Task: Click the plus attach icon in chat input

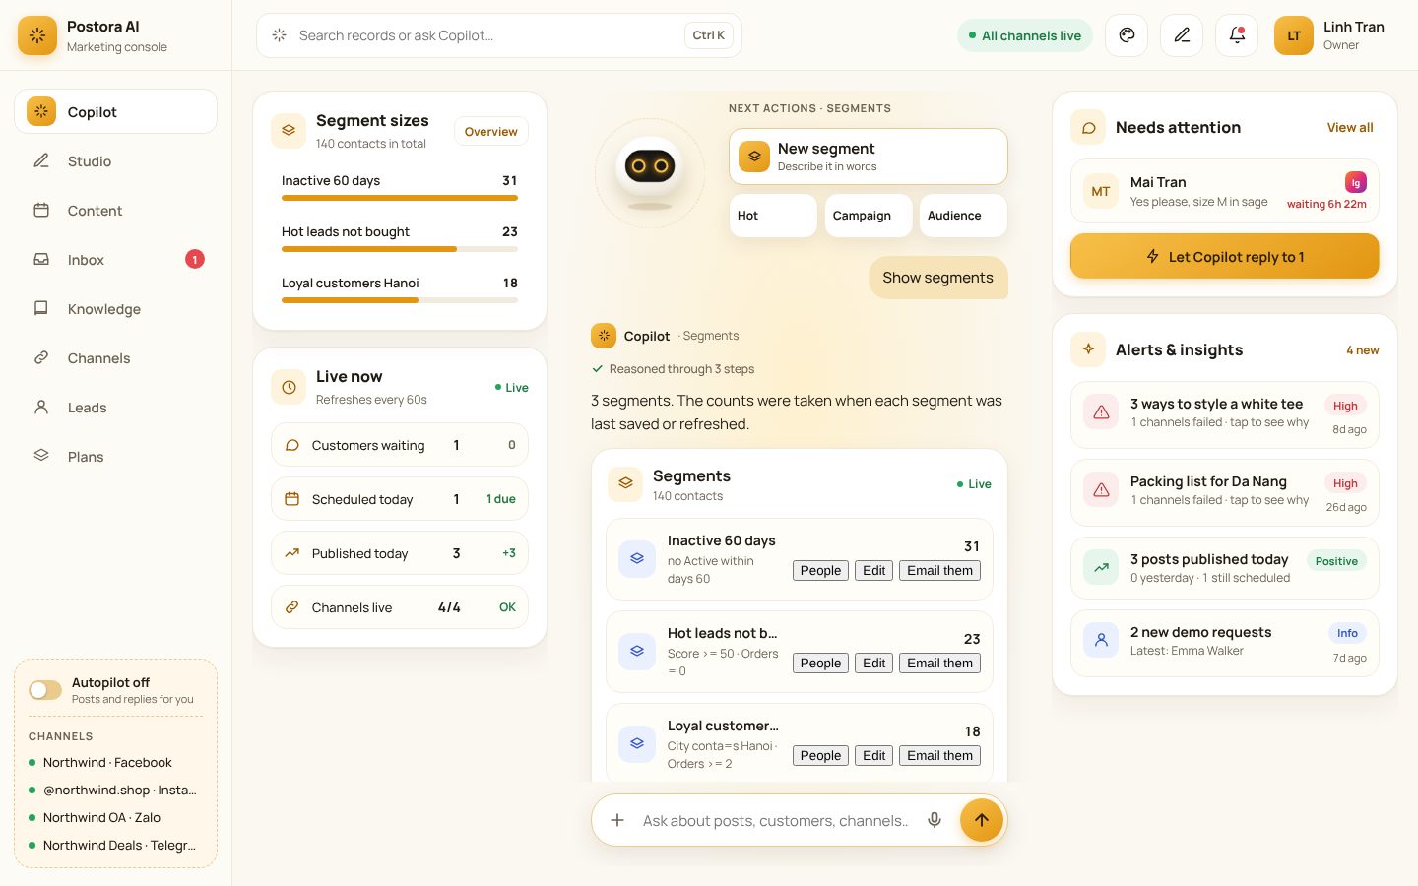Action: [x=617, y=820]
